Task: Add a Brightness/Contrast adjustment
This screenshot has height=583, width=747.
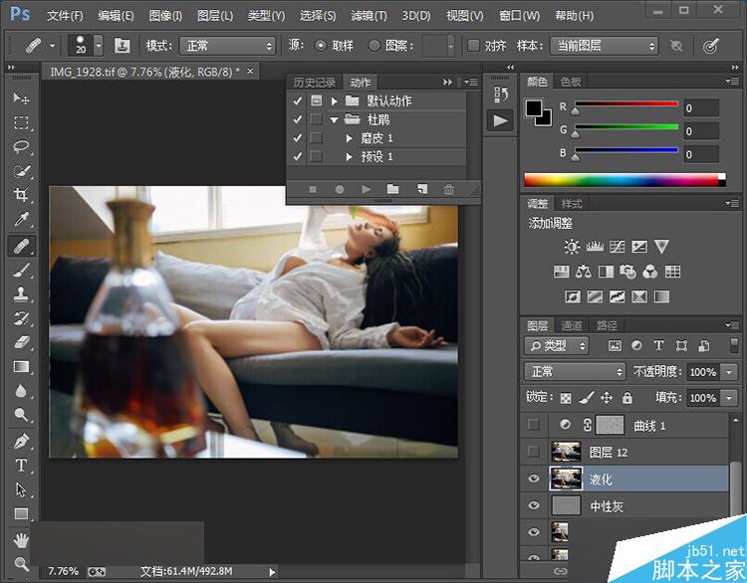Action: coord(571,247)
